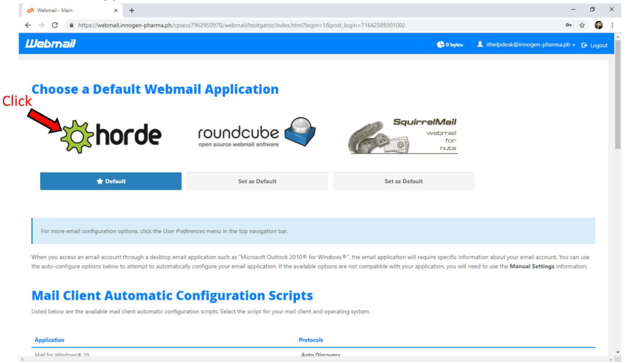The width and height of the screenshot is (631, 362).
Task: Go back using browser back arrow
Action: (x=28, y=25)
